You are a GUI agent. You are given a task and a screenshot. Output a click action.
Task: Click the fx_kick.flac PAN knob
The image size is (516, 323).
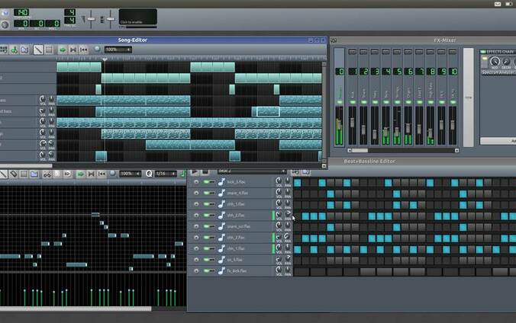[288, 270]
